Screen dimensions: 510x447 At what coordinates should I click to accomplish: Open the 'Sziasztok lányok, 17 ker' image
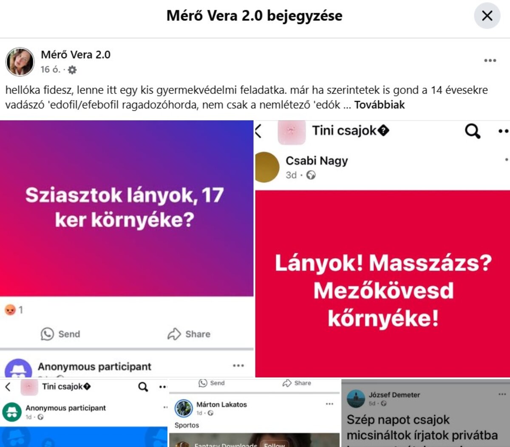(x=126, y=208)
